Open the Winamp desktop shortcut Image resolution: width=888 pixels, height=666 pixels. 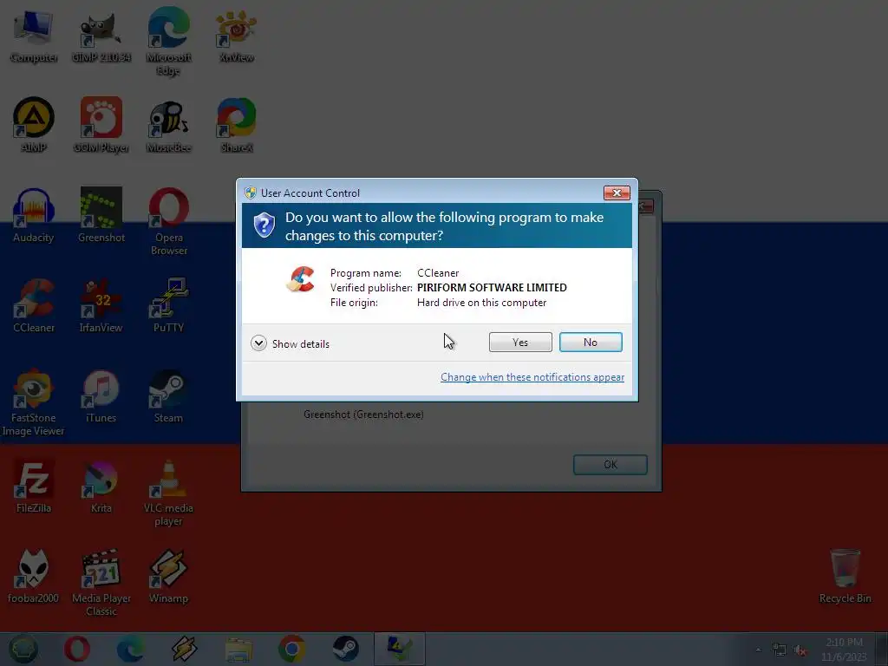pyautogui.click(x=168, y=577)
